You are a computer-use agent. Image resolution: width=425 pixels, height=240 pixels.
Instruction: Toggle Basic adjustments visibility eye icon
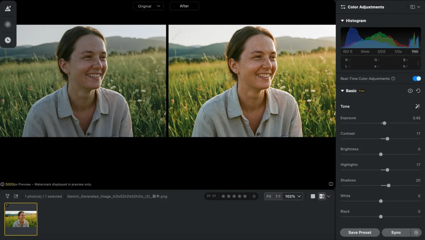(410, 91)
